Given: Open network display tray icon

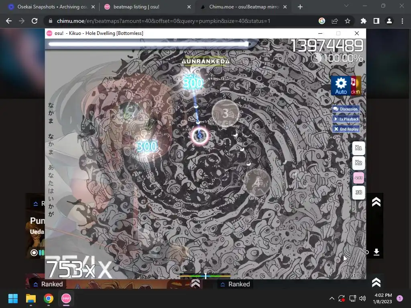Looking at the screenshot, I should click(352, 298).
